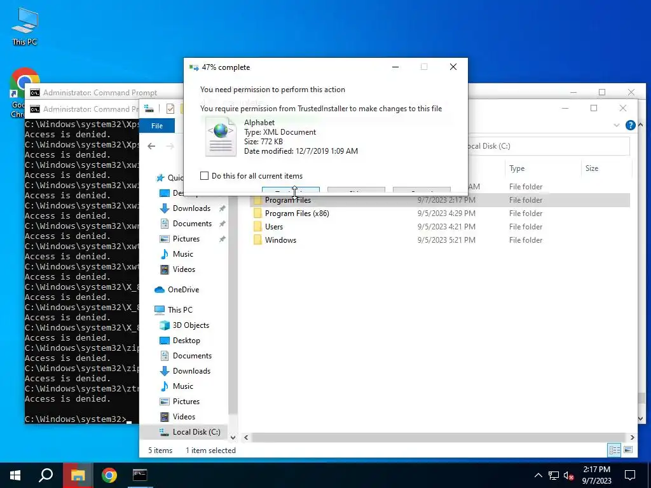This screenshot has height=488, width=651.
Task: Select Local Disk (C:) in navigation pane
Action: coord(196,432)
